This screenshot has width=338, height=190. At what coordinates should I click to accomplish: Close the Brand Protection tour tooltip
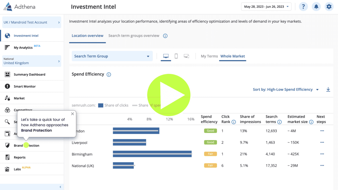72,114
